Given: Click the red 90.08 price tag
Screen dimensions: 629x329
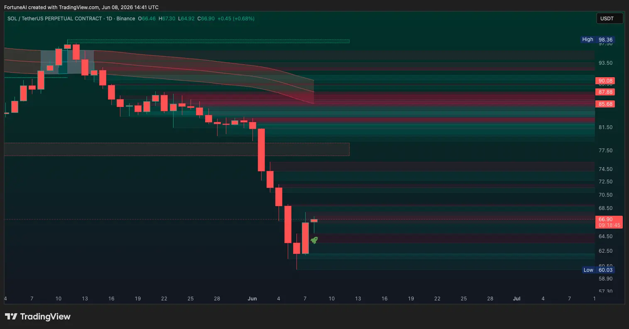Looking at the screenshot, I should pyautogui.click(x=605, y=81).
